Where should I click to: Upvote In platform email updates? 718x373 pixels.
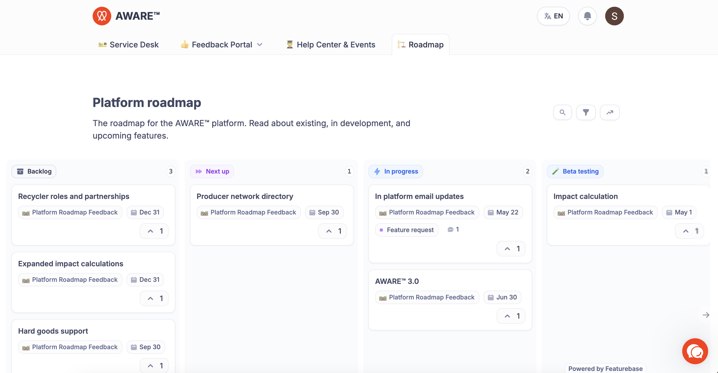511,249
